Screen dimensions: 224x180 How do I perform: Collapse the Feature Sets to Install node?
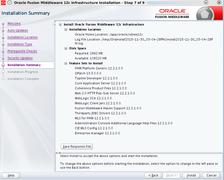point(66,63)
